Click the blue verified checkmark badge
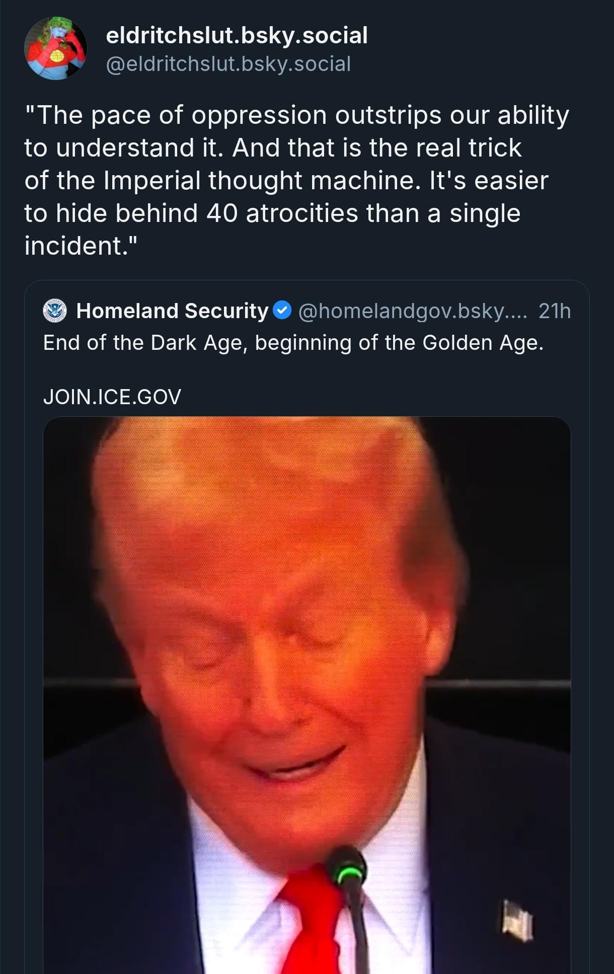614x974 pixels. [282, 310]
